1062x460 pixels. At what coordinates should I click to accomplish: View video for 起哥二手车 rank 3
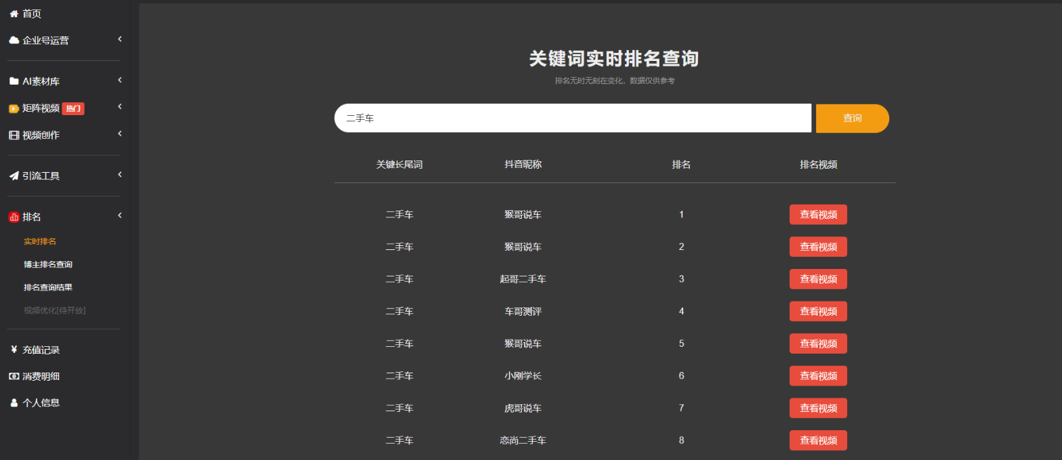[x=818, y=279]
